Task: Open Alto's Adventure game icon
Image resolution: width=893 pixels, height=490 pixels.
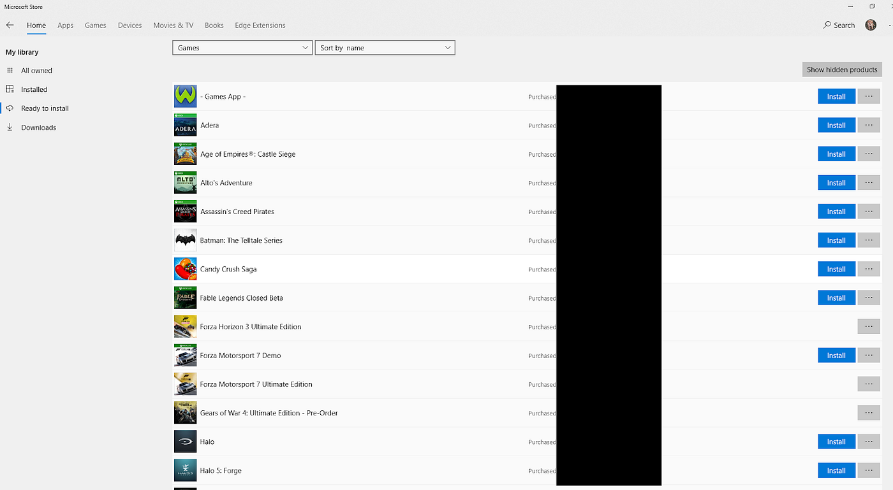Action: [x=186, y=182]
